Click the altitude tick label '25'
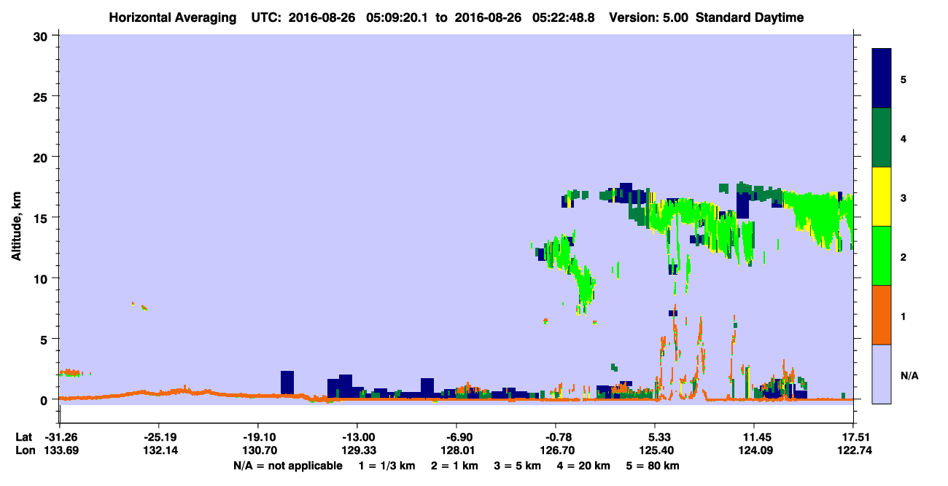 coord(42,96)
